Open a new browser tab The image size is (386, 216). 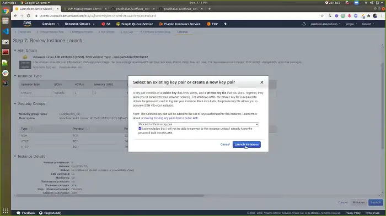pos(209,9)
